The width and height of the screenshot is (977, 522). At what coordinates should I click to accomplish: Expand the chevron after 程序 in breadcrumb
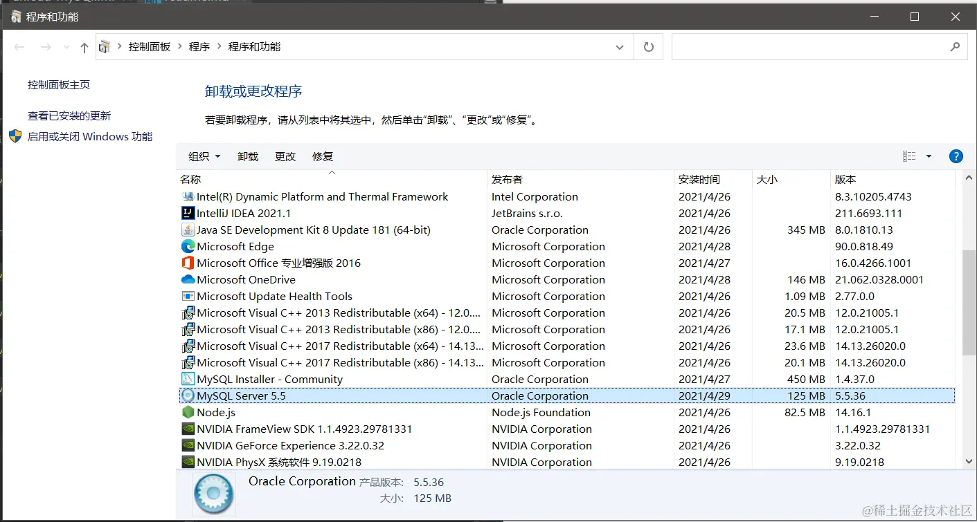[x=219, y=46]
